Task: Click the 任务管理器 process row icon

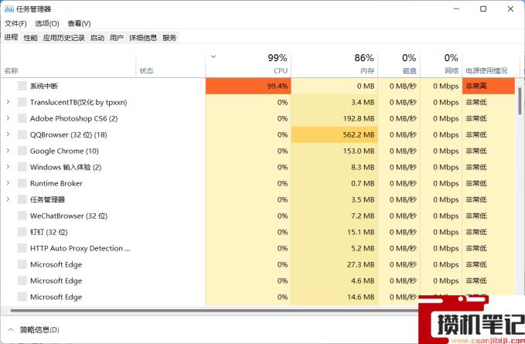Action: (x=22, y=199)
